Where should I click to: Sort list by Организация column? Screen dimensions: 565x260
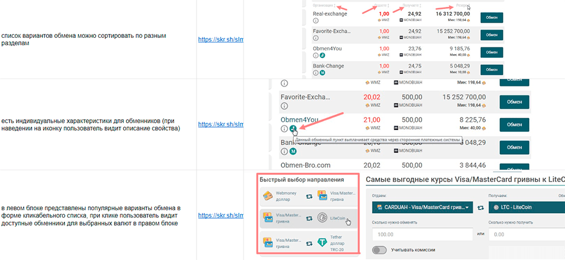click(x=324, y=6)
